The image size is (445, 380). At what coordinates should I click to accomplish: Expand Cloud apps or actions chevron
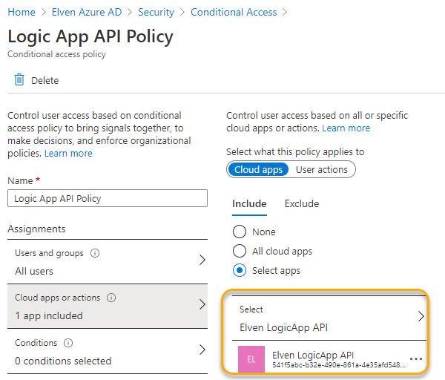coord(202,304)
